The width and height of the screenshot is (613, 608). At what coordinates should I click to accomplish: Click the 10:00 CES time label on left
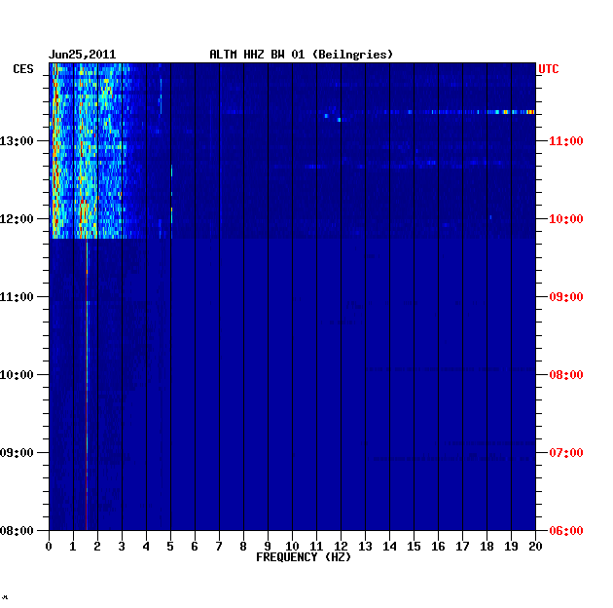point(17,375)
